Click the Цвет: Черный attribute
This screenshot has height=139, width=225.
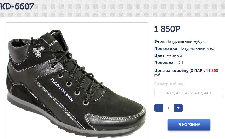click(168, 55)
